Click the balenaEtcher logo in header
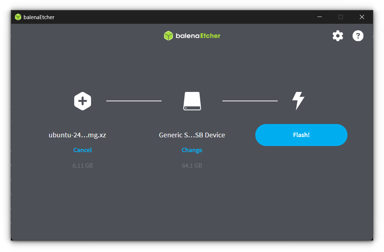The image size is (384, 252). tap(192, 36)
